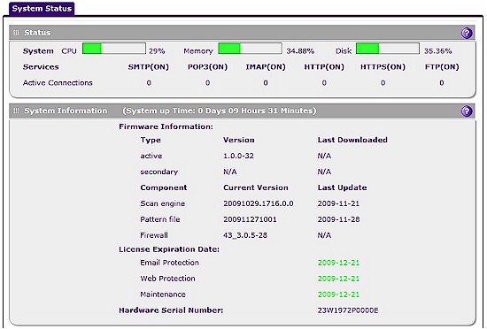Click the Current Version column header
This screenshot has width=487, height=329.
coord(256,187)
